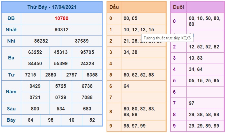The height and width of the screenshot is (133, 226).
Task: Click Tư prize number 7215
Action: pyautogui.click(x=30, y=75)
